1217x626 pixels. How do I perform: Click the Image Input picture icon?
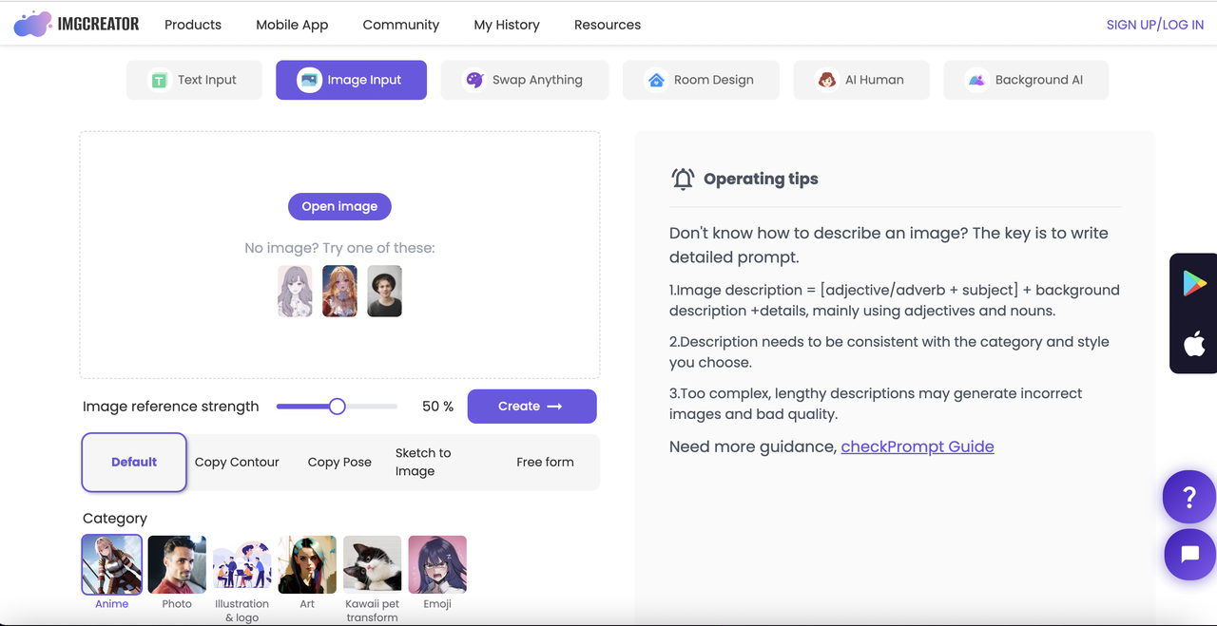click(309, 81)
